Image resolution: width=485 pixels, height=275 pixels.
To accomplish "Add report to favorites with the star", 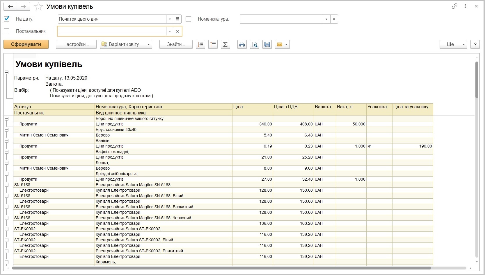I will coord(38,6).
